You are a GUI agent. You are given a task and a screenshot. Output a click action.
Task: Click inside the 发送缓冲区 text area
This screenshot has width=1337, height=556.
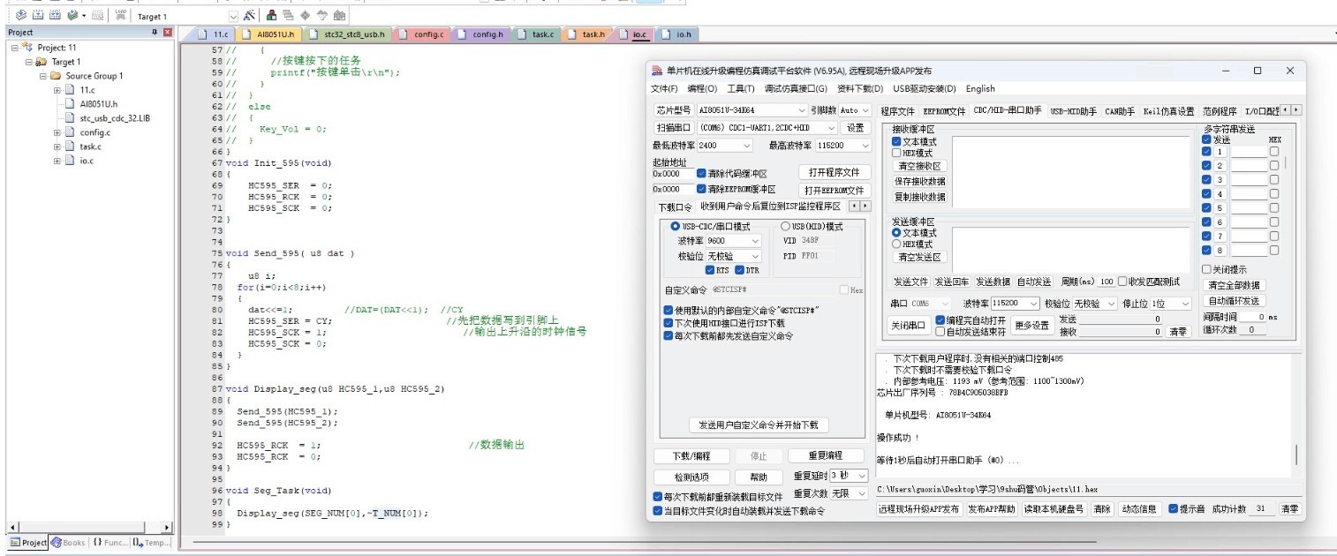(x=1070, y=249)
